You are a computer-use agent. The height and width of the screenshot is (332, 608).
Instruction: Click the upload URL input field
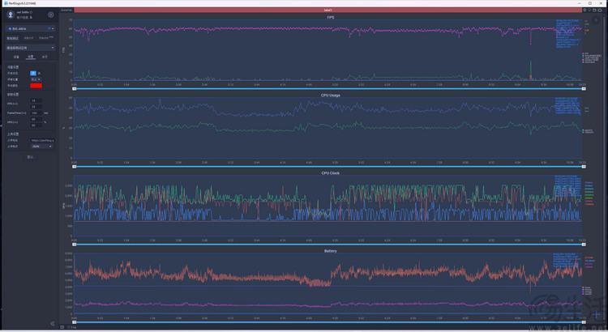pyautogui.click(x=42, y=140)
